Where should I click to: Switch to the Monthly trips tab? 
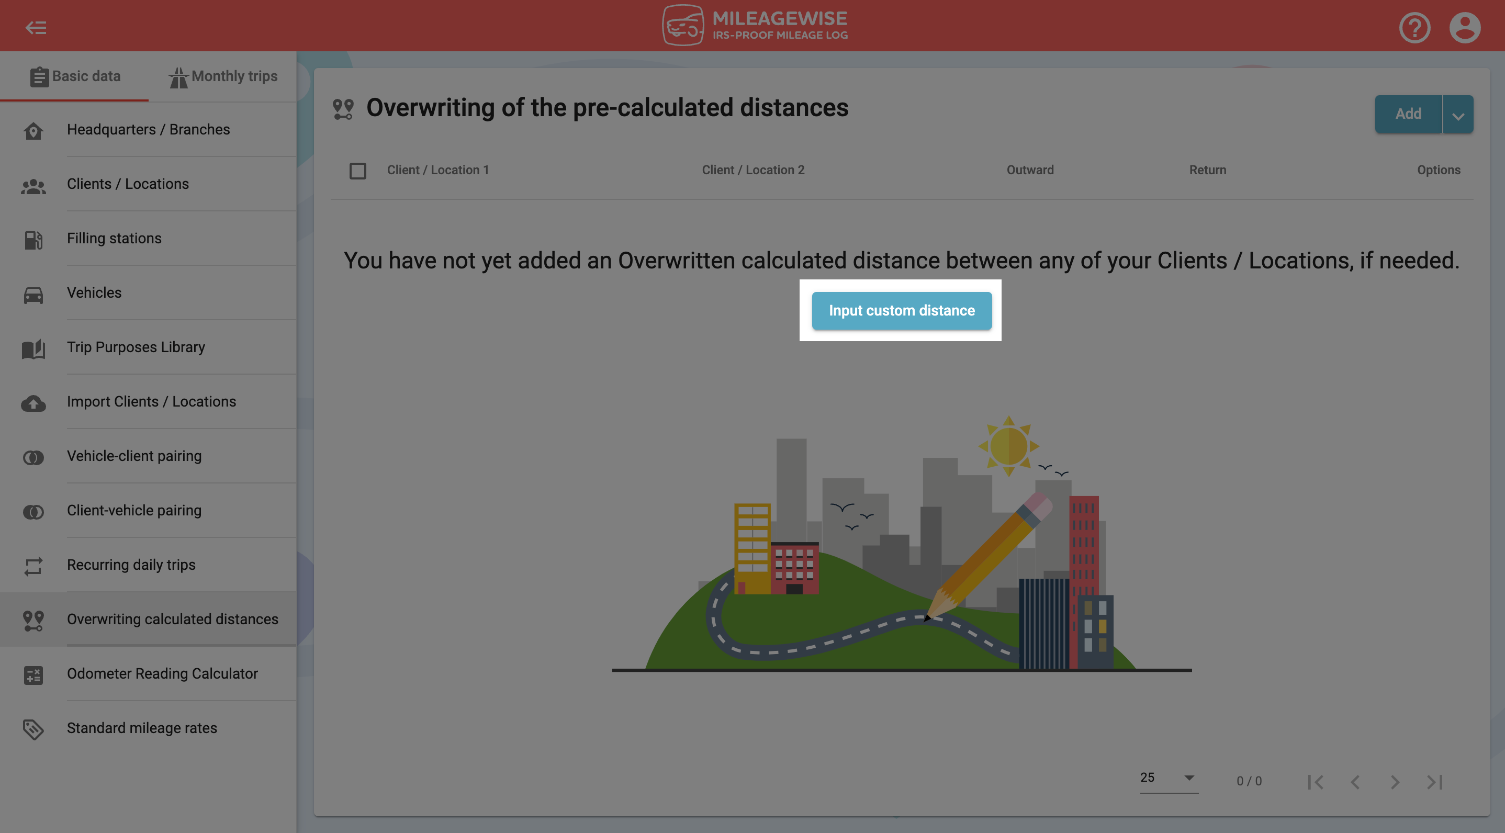[222, 76]
